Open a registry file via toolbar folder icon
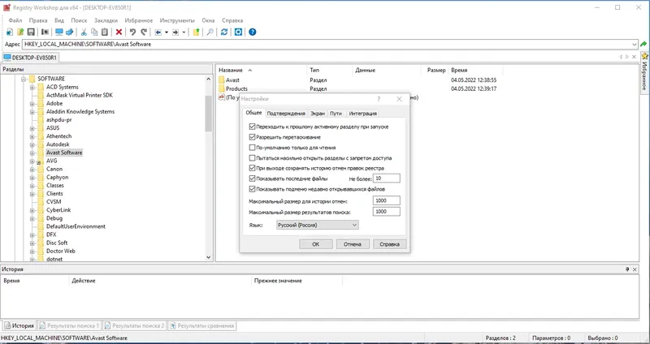The height and width of the screenshot is (344, 650). (20, 32)
